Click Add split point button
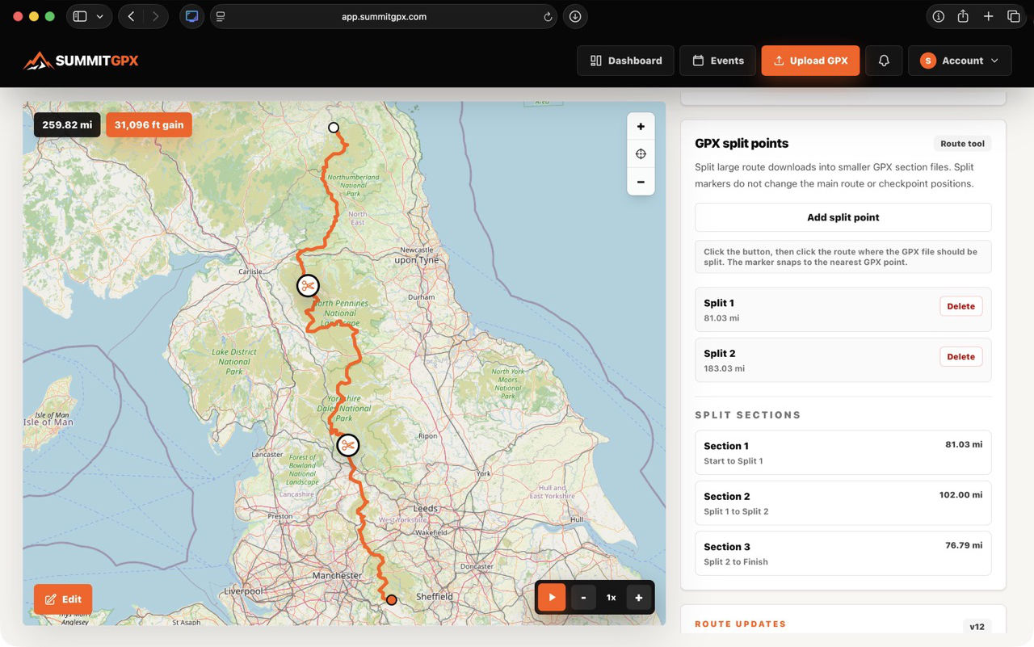 [x=843, y=217]
